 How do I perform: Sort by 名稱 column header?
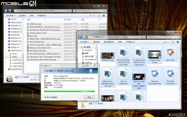[29, 19]
